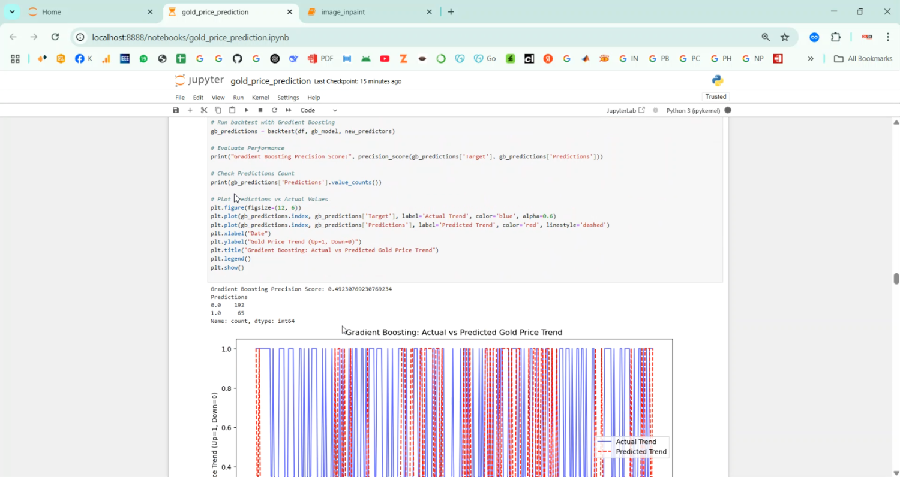The height and width of the screenshot is (477, 900).
Task: Select the Python 3 (ipykernel) kernel
Action: pyautogui.click(x=693, y=110)
